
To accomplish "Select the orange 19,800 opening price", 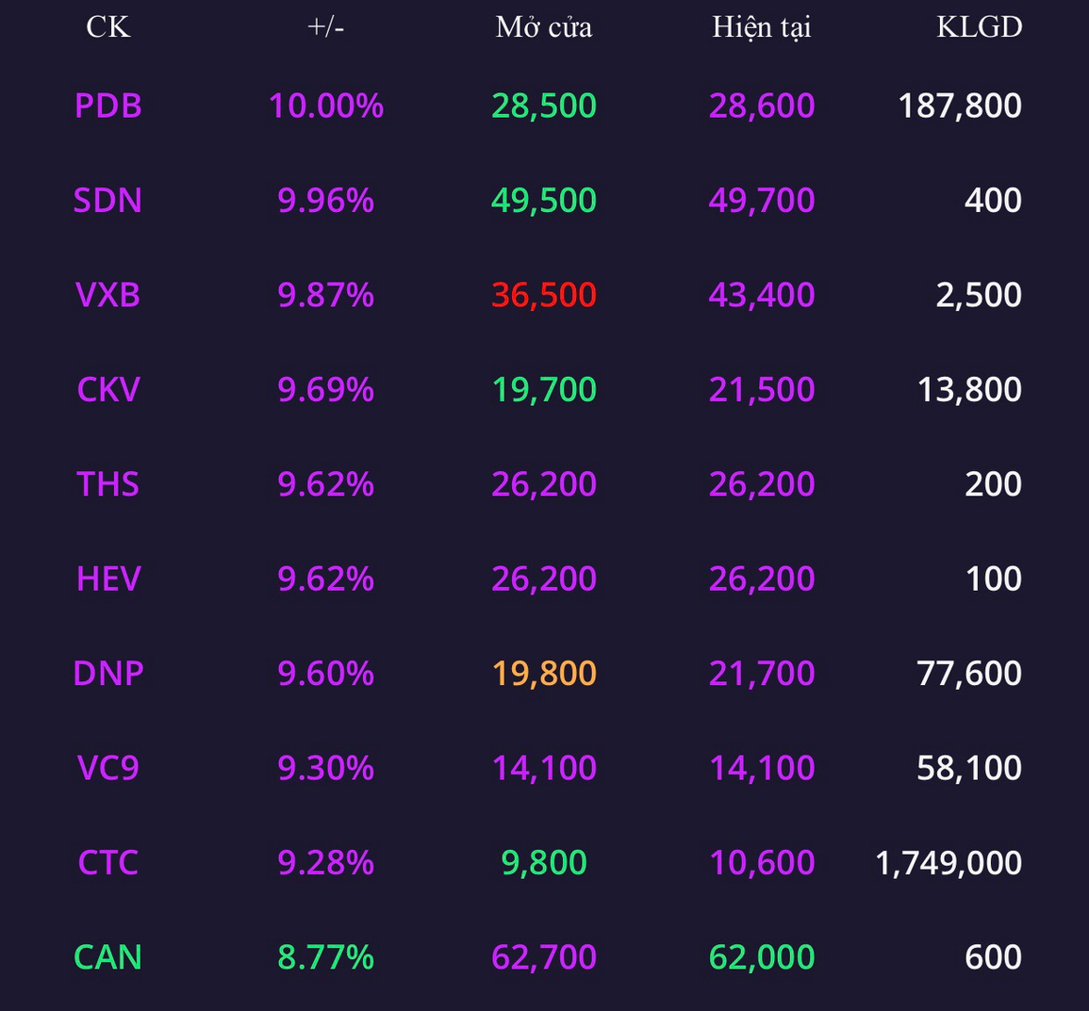I will 544,674.
